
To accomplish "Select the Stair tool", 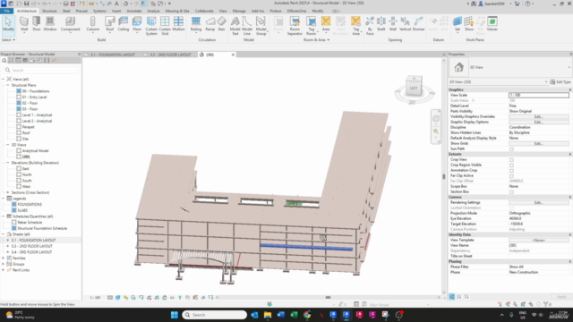I will (x=221, y=24).
